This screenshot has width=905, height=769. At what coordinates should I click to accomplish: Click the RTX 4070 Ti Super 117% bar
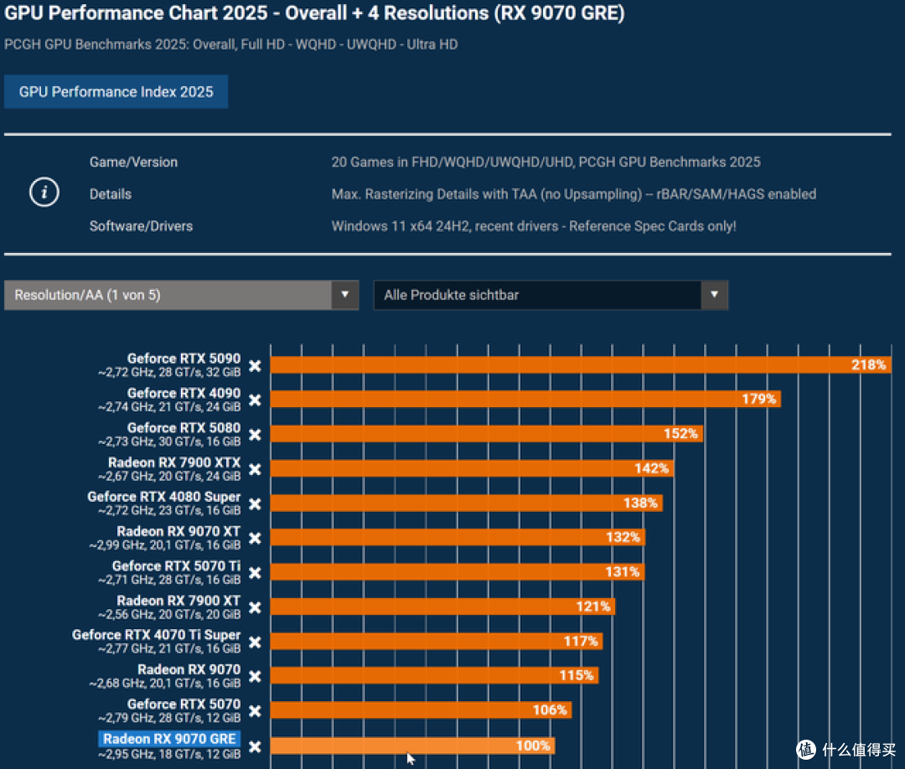coord(437,641)
